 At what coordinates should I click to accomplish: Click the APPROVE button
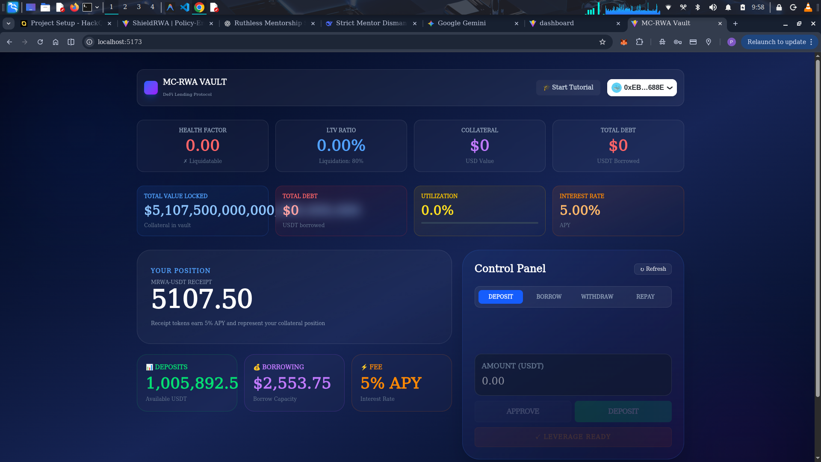(x=523, y=412)
